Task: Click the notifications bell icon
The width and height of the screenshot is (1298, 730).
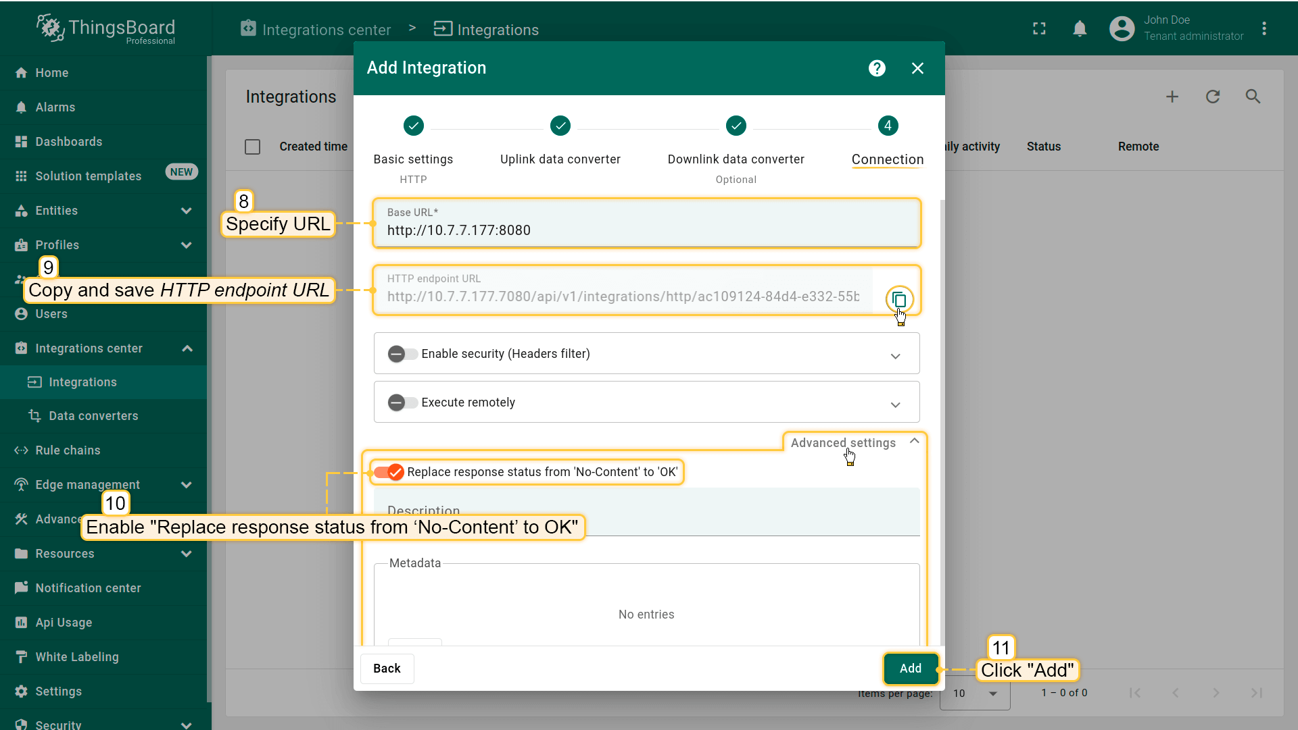Action: [1080, 29]
